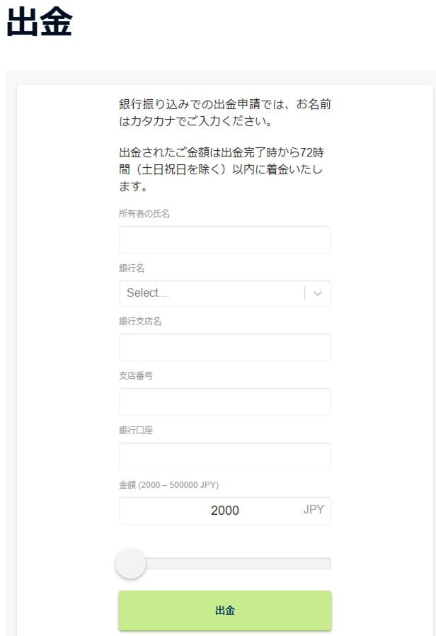
Task: Click into the 銀行支店名 text field
Action: pyautogui.click(x=225, y=347)
